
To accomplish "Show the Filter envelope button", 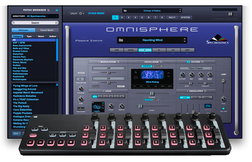I will [196, 97].
